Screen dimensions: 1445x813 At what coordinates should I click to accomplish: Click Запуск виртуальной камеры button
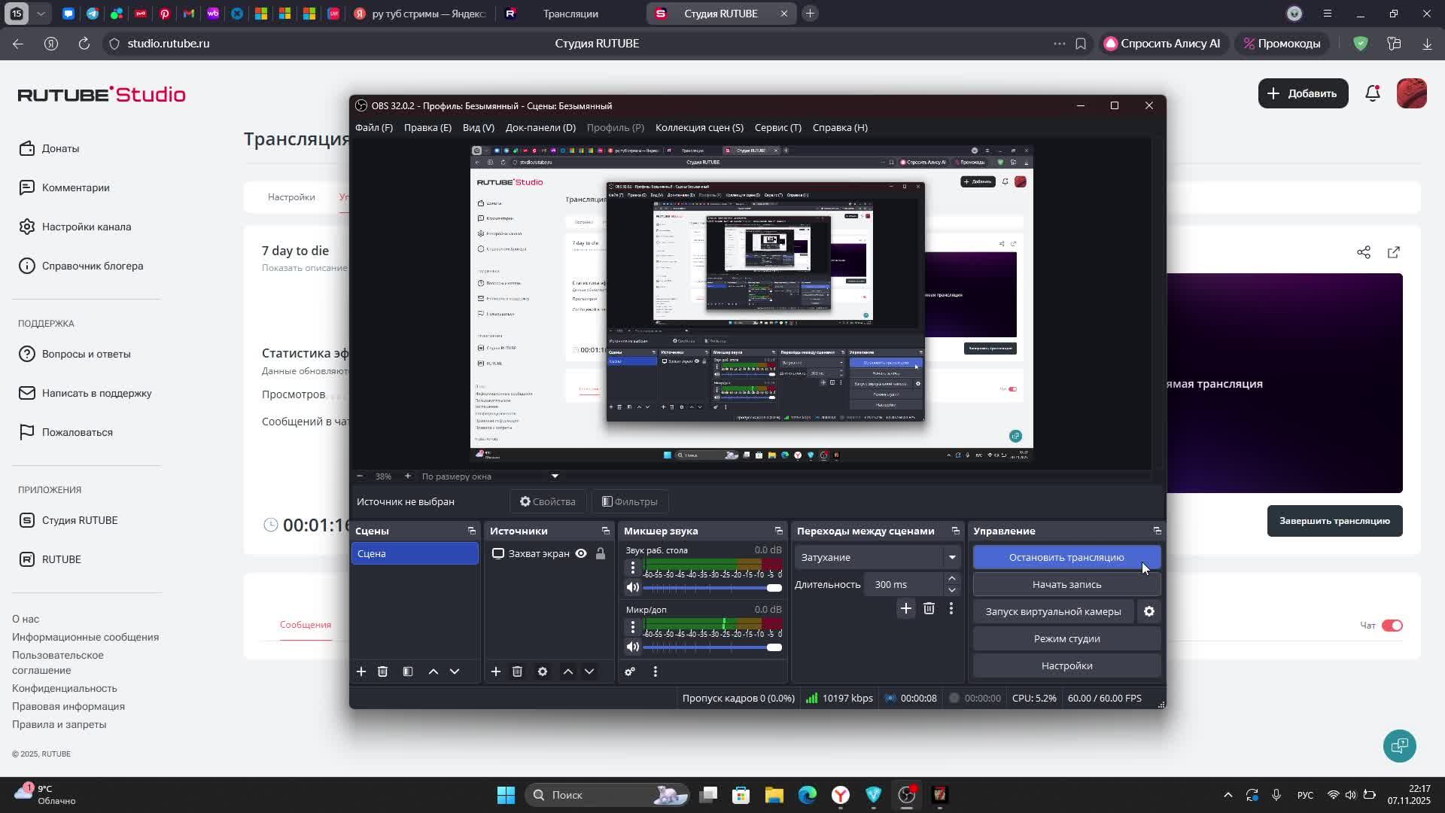coord(1053,611)
